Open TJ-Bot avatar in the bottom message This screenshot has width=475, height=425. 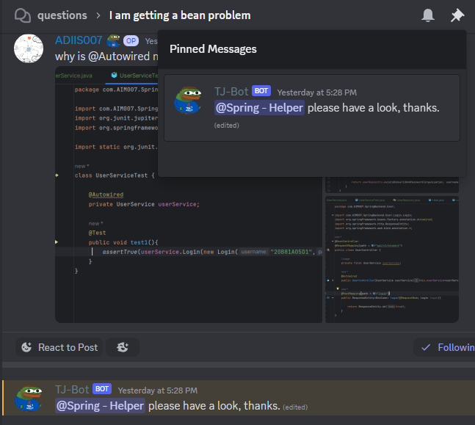click(29, 398)
